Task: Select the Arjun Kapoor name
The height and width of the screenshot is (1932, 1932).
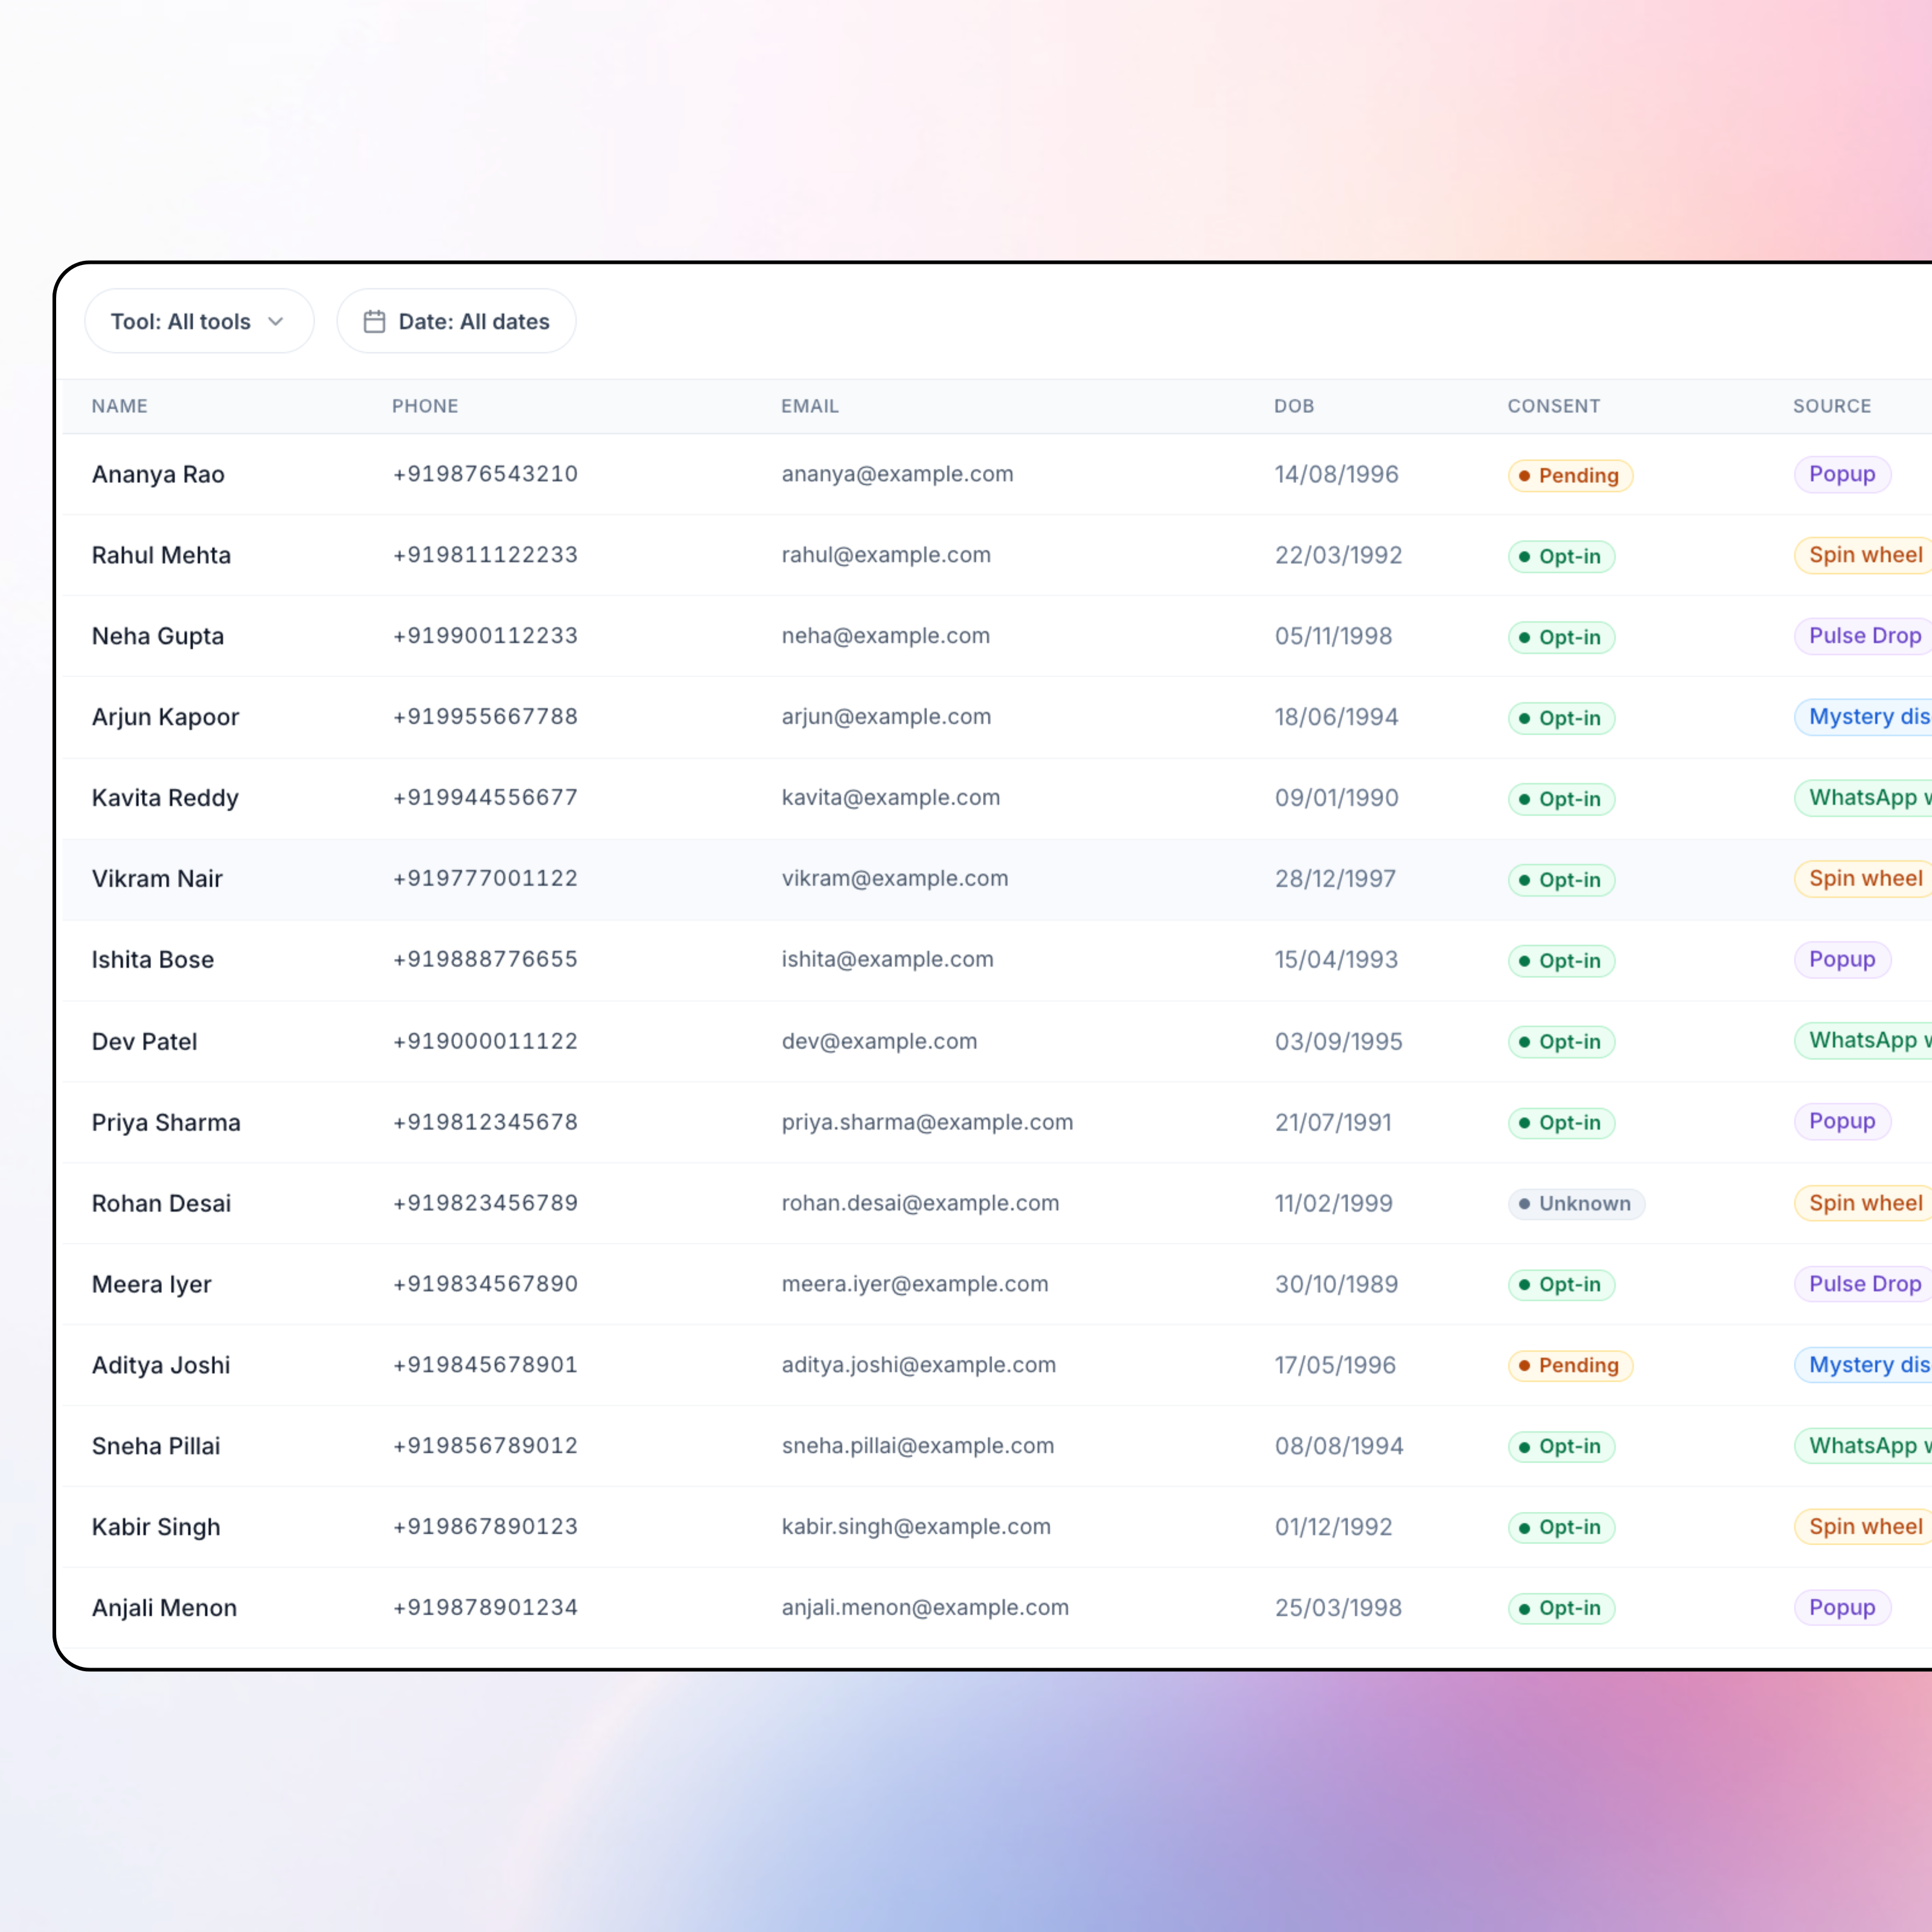Action: [x=165, y=717]
